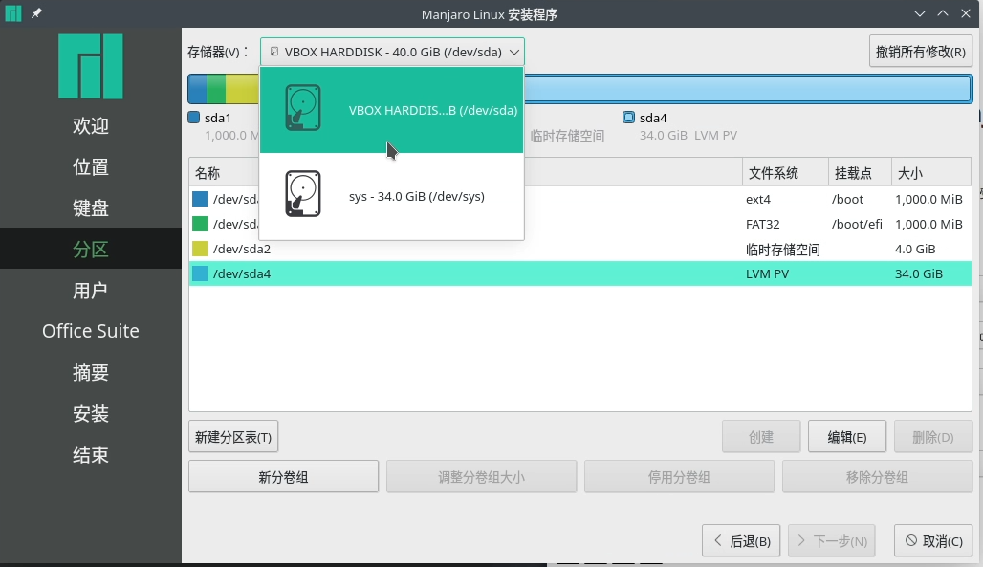Click the sda1 legend label
The width and height of the screenshot is (983, 567).
(217, 118)
